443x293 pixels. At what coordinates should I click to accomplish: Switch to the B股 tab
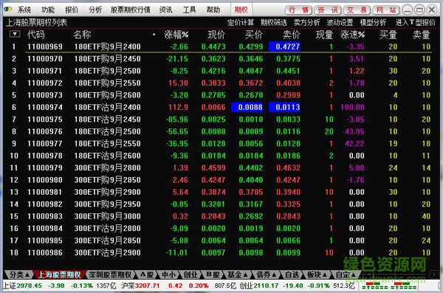tap(213, 275)
